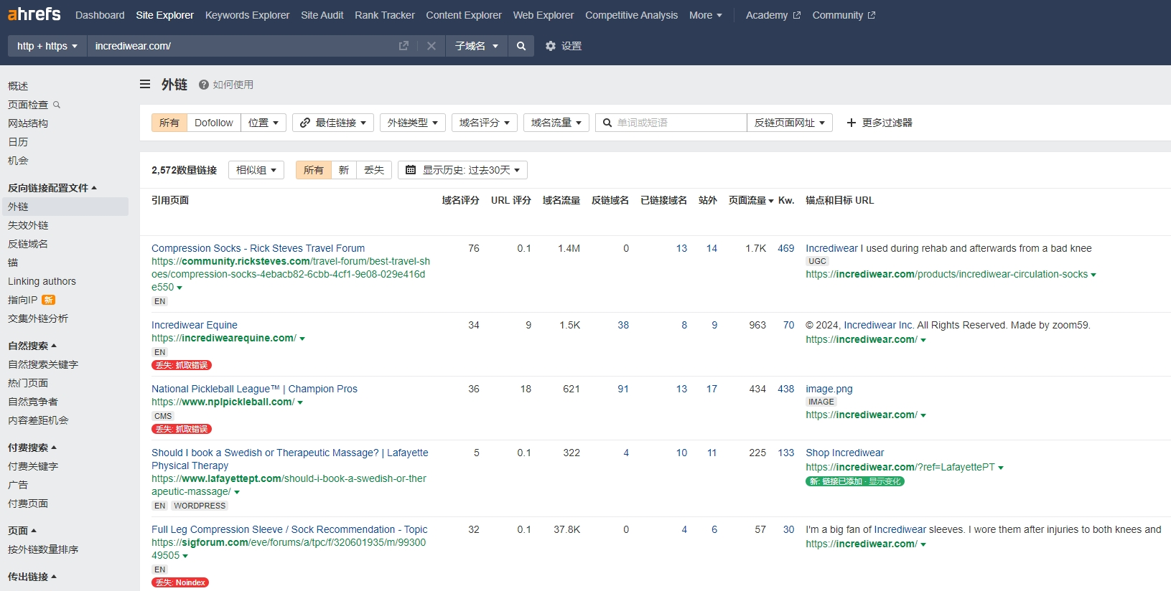Image resolution: width=1171 pixels, height=591 pixels.
Task: Open Full Leg Compression Sleeve topic link
Action: tap(289, 529)
